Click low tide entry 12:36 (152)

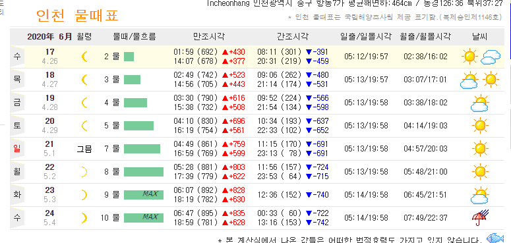280,194
